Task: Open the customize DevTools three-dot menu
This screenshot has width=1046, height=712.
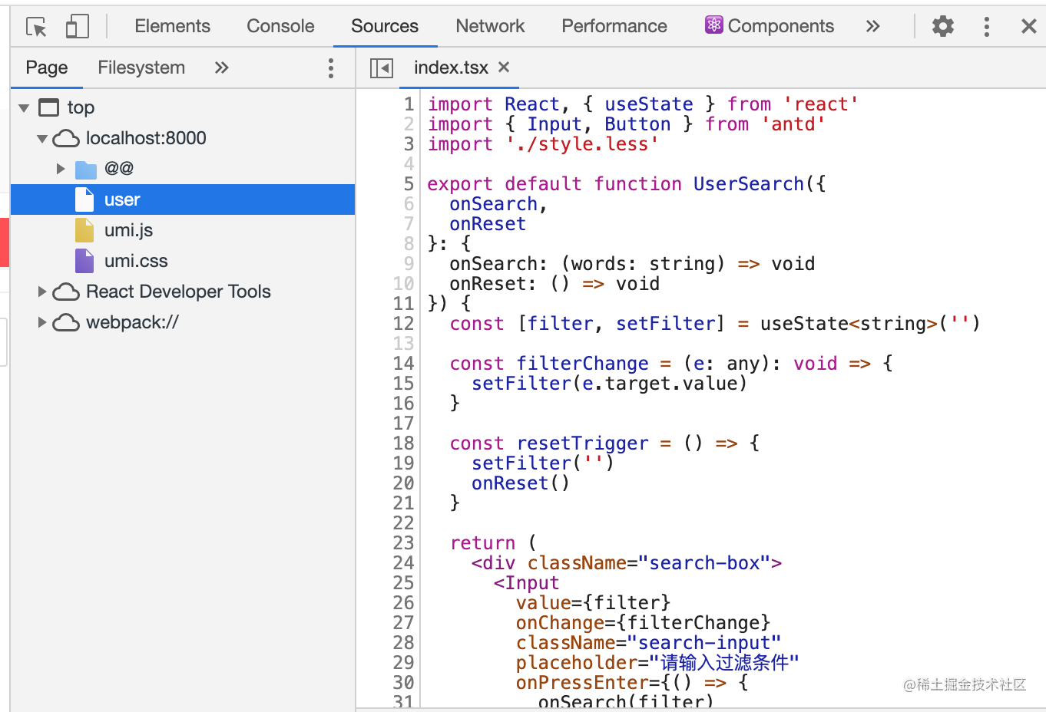Action: (x=987, y=26)
